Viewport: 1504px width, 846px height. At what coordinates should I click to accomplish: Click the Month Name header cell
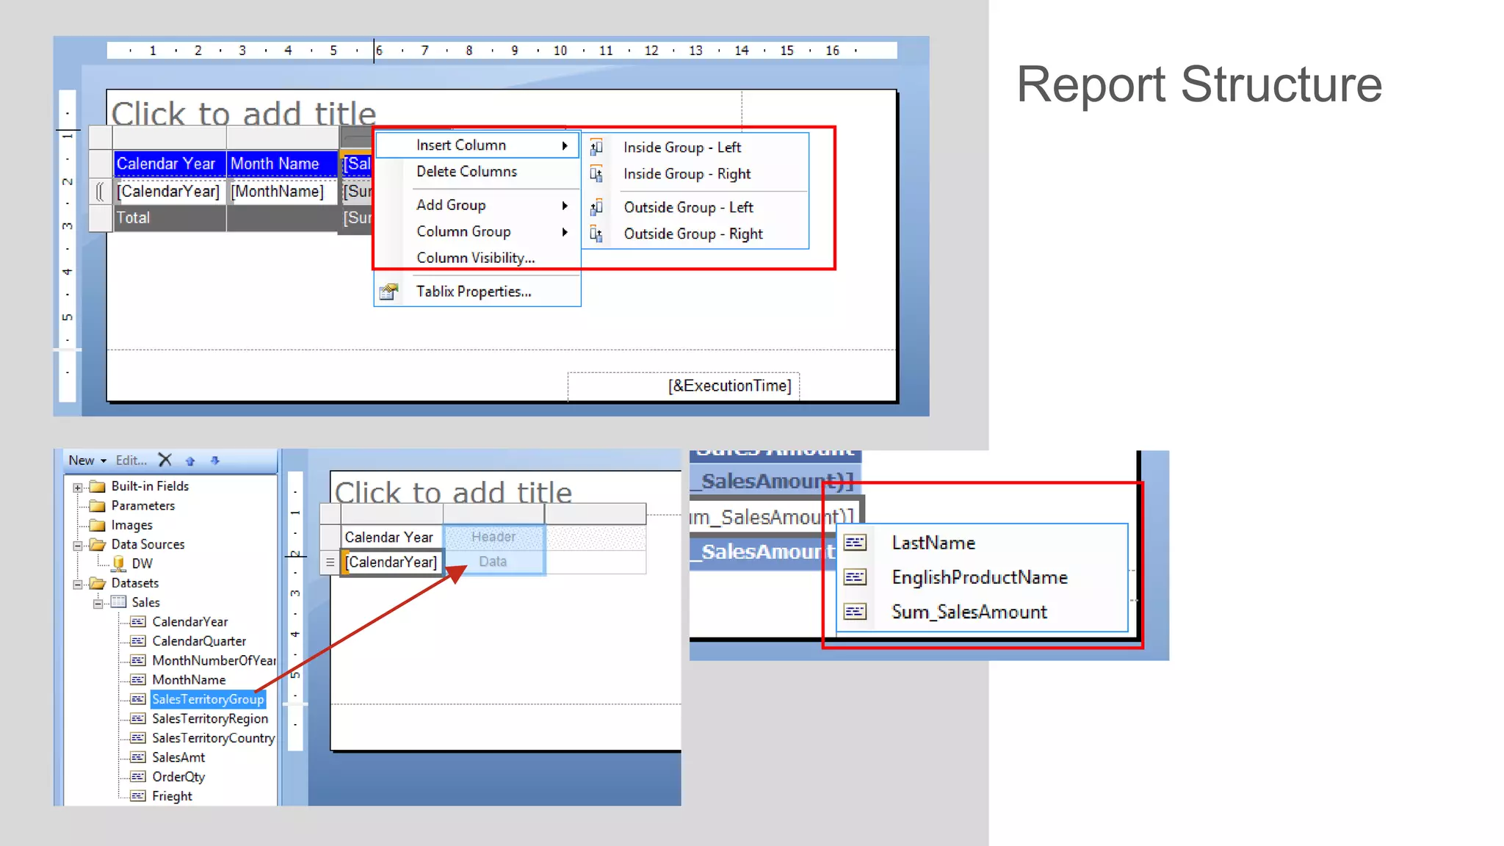283,164
